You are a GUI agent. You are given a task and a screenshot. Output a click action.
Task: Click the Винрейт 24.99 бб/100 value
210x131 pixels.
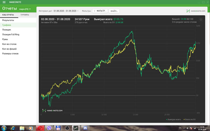pyautogui.click(x=182, y=19)
